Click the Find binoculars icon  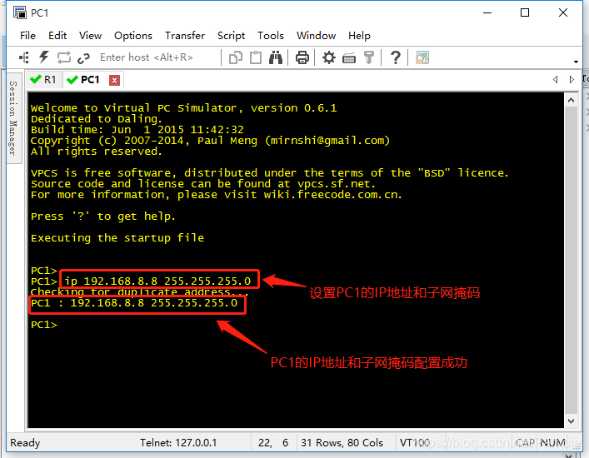coord(276,57)
